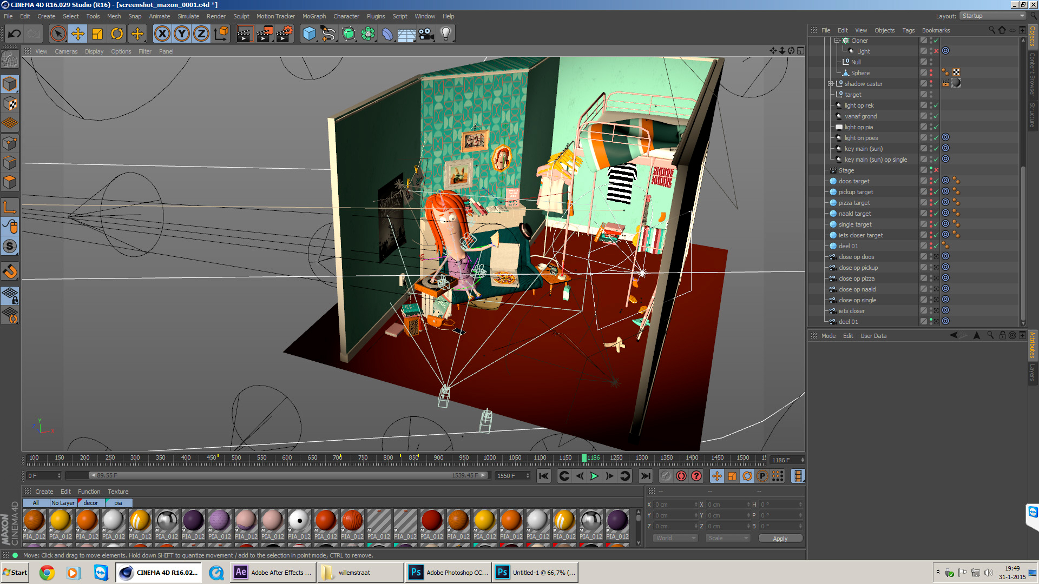Open Adobe After Effects from taskbar
1039x584 pixels.
point(272,573)
